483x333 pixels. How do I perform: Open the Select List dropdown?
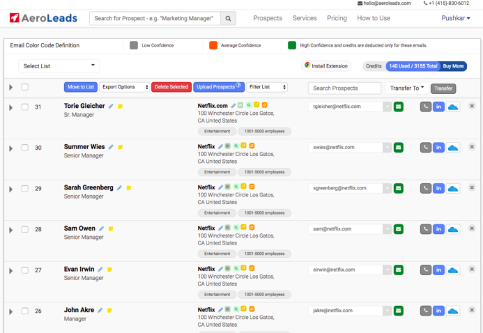59,66
